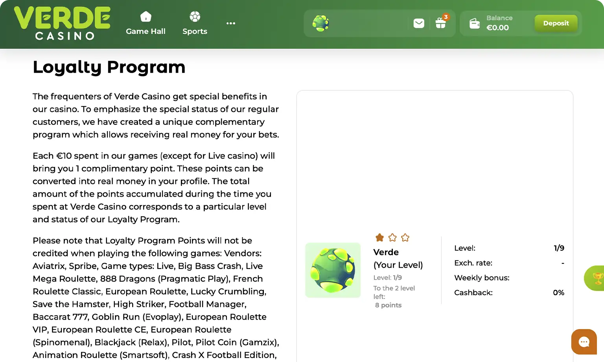Click the second empty level star
Screen dimensions: 604x362
[392, 238]
